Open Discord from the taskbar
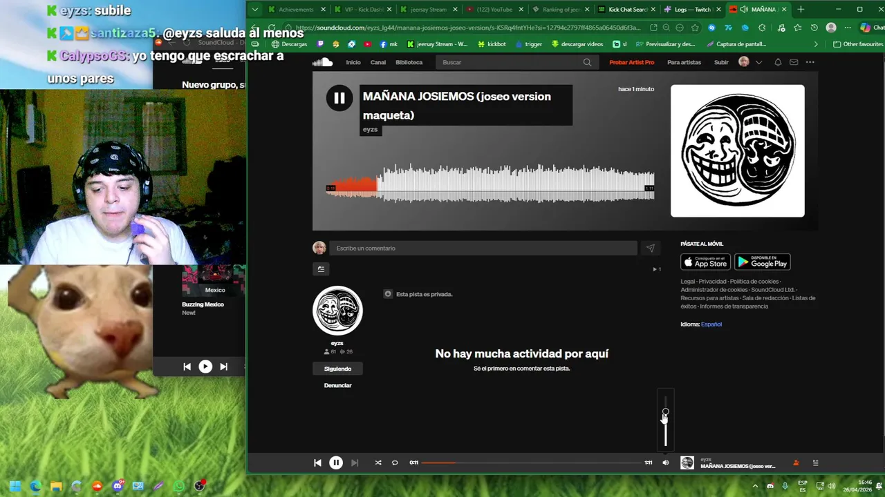 (x=118, y=486)
